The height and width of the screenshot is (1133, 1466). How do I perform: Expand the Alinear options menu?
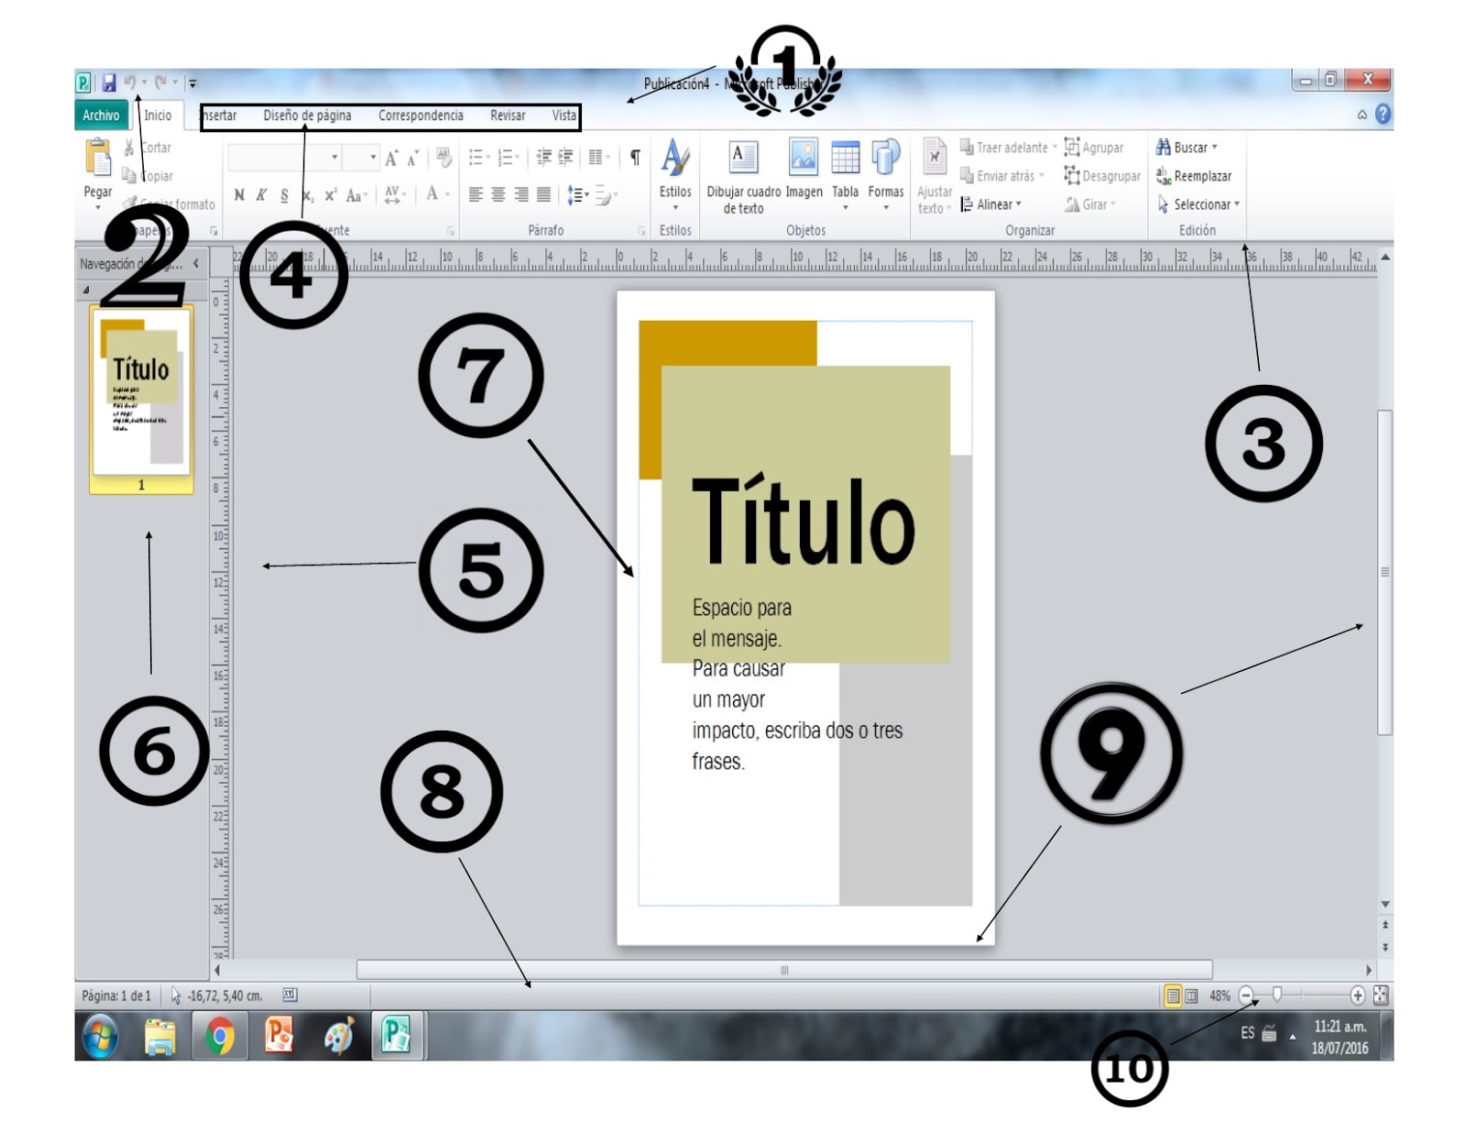click(x=994, y=204)
